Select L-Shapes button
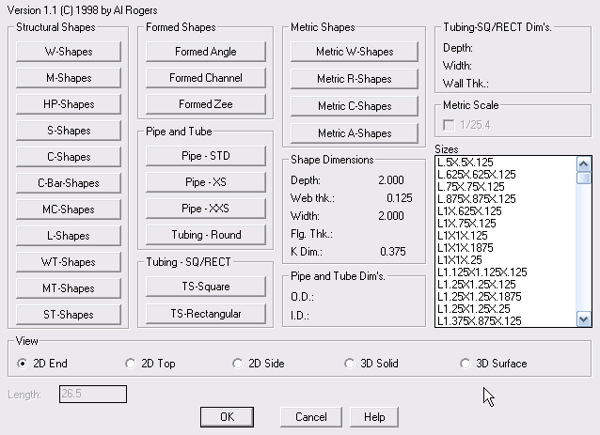Screen dimensions: 600x435 pyautogui.click(x=69, y=236)
